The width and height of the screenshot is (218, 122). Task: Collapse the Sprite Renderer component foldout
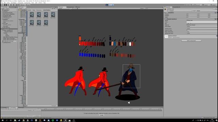click(165, 19)
